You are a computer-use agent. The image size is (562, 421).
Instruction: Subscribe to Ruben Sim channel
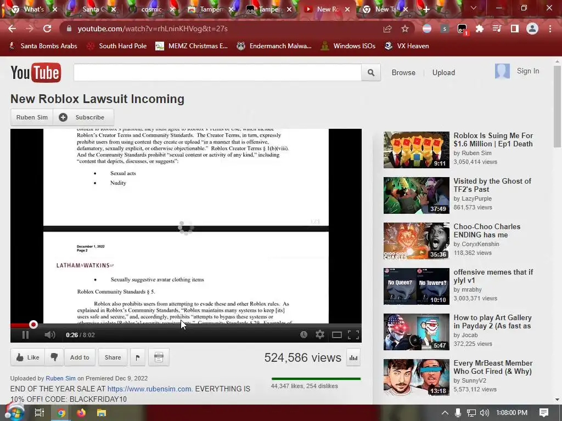click(x=83, y=117)
